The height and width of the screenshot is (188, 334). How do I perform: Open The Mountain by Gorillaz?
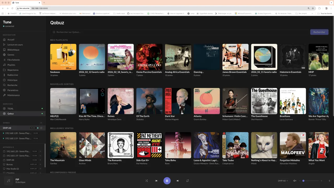coord(63,145)
